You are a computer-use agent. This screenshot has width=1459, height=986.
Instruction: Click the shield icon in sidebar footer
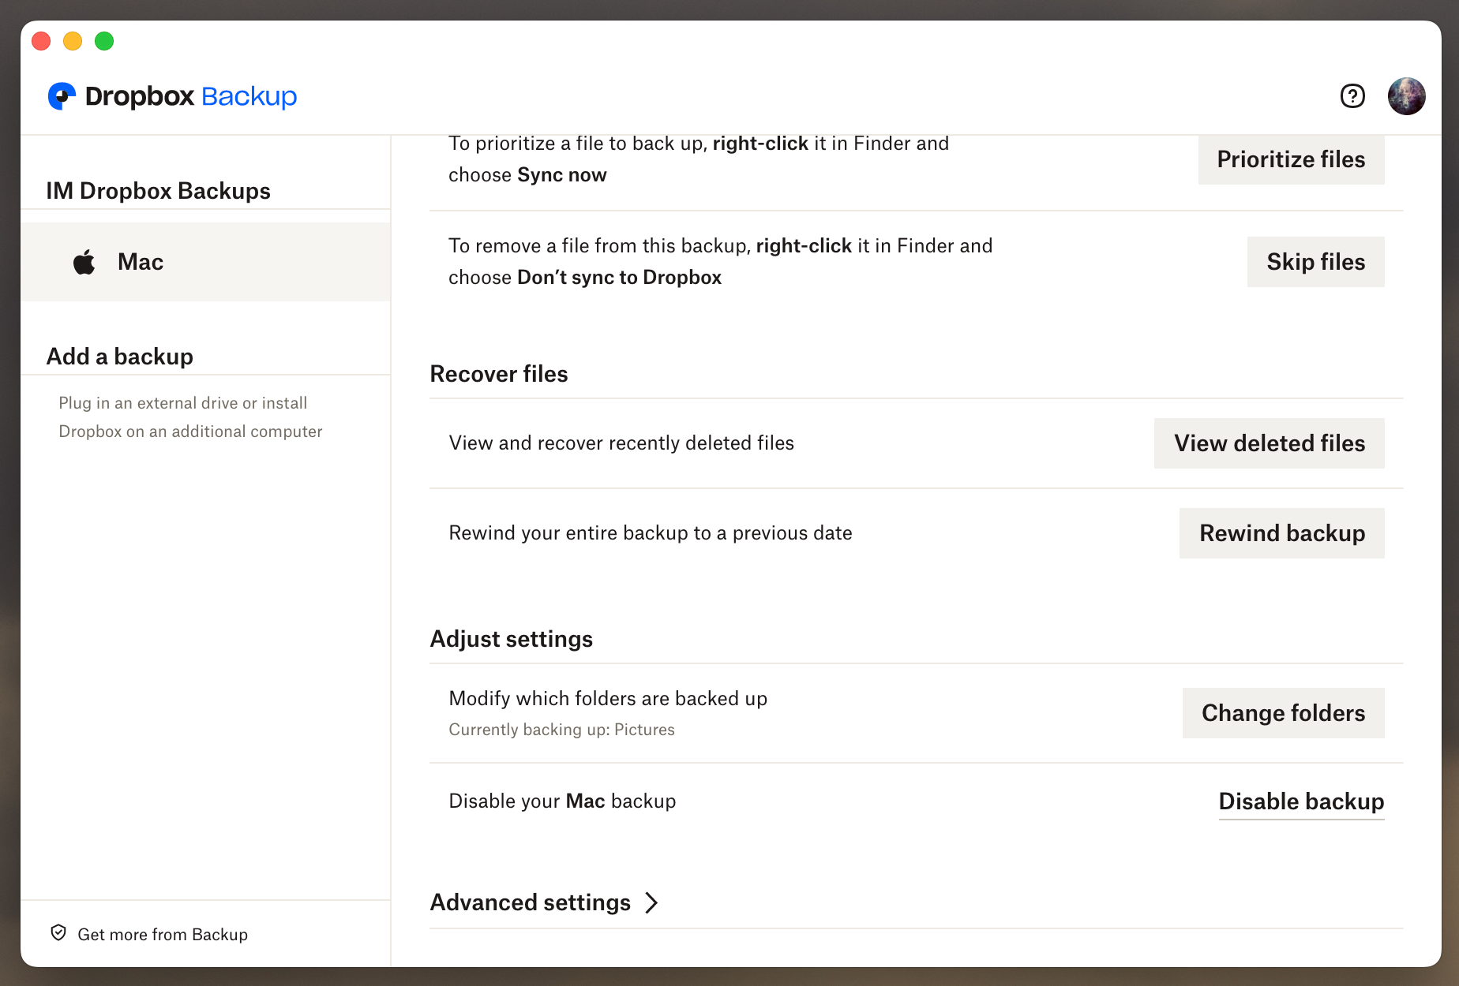58,933
